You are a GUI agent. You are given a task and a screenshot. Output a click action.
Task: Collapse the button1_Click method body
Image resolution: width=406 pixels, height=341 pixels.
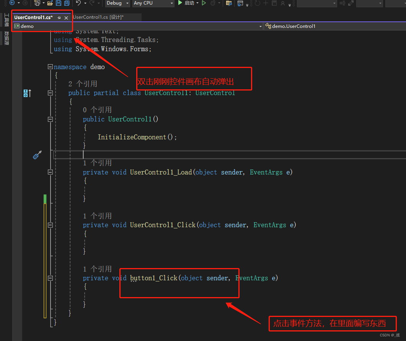tap(50, 278)
